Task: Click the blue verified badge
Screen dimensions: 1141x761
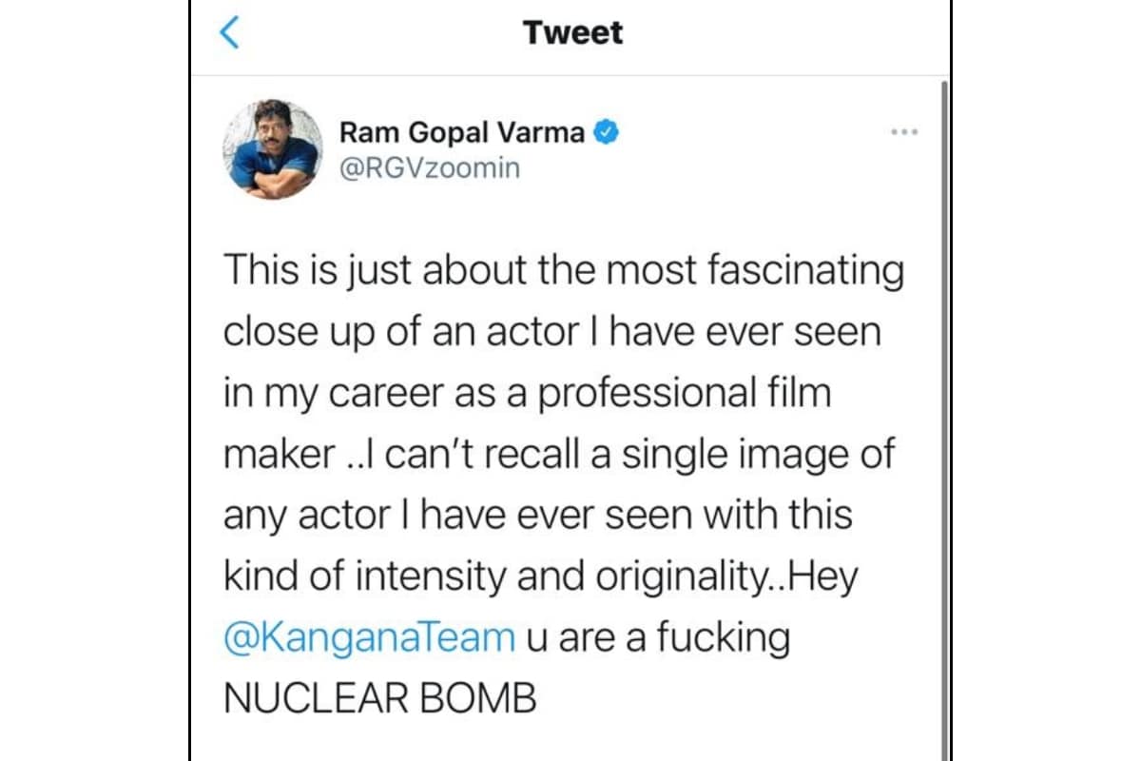Action: [608, 132]
